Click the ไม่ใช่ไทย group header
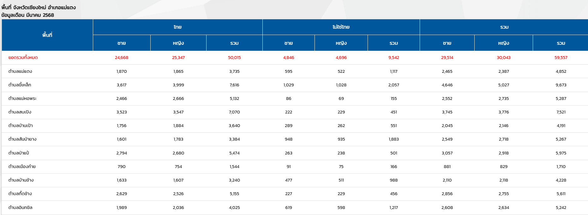 [x=341, y=27]
